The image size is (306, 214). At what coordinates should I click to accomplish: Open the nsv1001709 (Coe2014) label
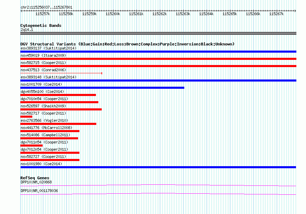41,84
